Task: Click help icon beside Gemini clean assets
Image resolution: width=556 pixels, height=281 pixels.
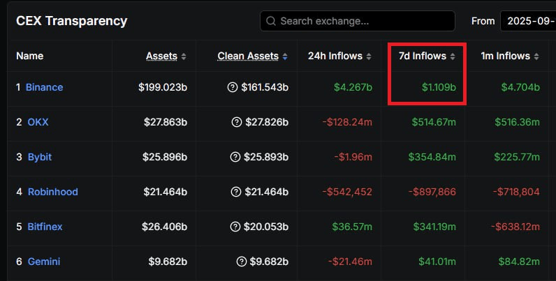Action: (x=241, y=262)
